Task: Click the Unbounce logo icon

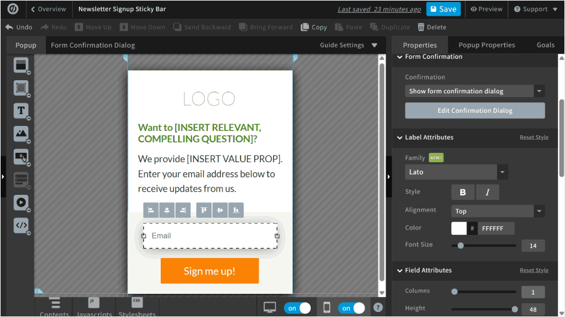Action: [13, 9]
